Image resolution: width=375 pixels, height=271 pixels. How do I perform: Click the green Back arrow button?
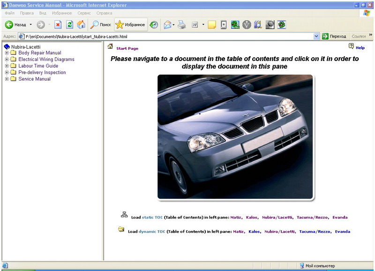tap(9, 25)
